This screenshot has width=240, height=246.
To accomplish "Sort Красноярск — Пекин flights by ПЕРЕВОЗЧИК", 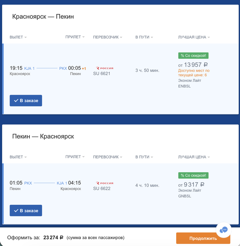I will tap(108, 37).
